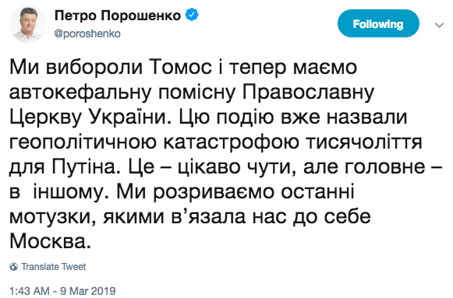Click the final word Москва in tweet
The height and width of the screenshot is (298, 453).
tap(50, 241)
